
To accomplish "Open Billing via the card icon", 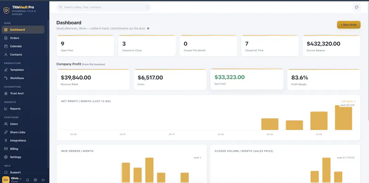I will pyautogui.click(x=6, y=149).
